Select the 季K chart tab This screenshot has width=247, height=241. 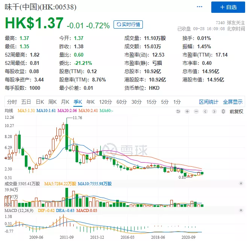coord(78,102)
